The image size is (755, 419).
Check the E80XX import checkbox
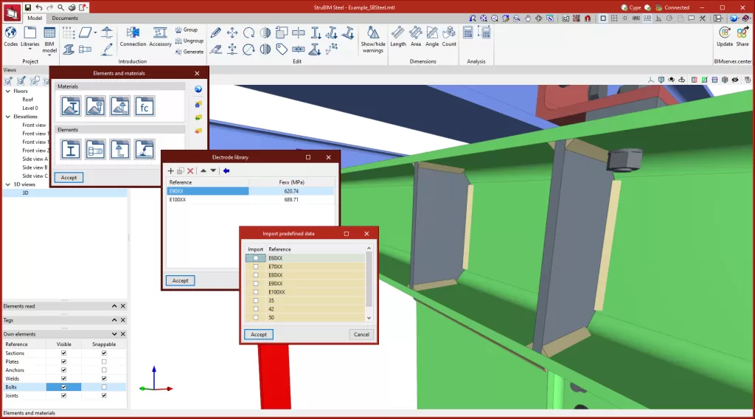(256, 275)
